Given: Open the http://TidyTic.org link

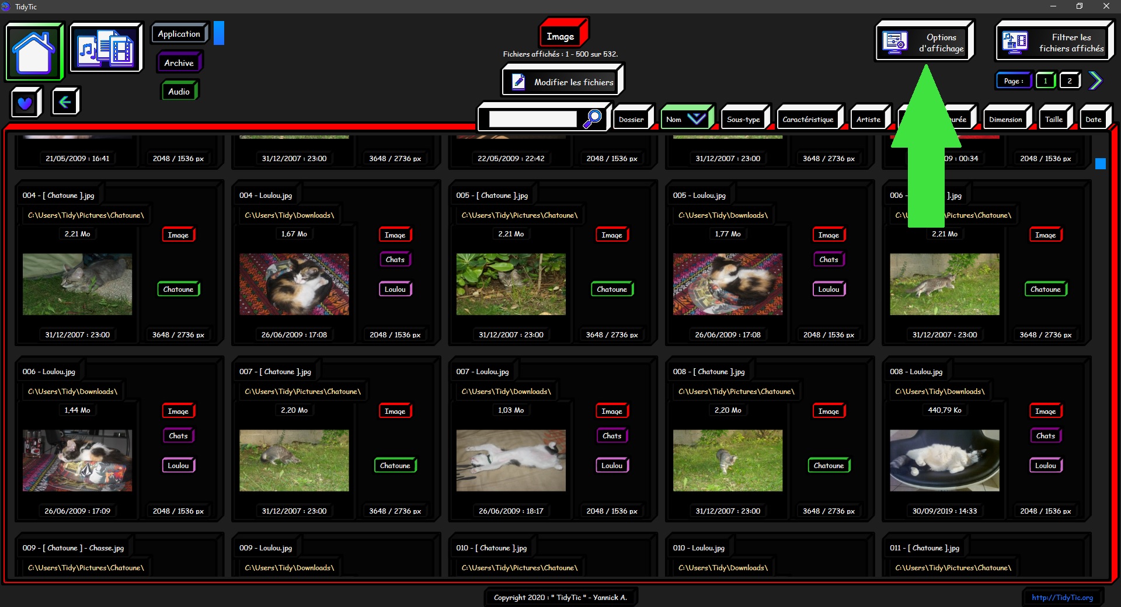Looking at the screenshot, I should 1063,597.
